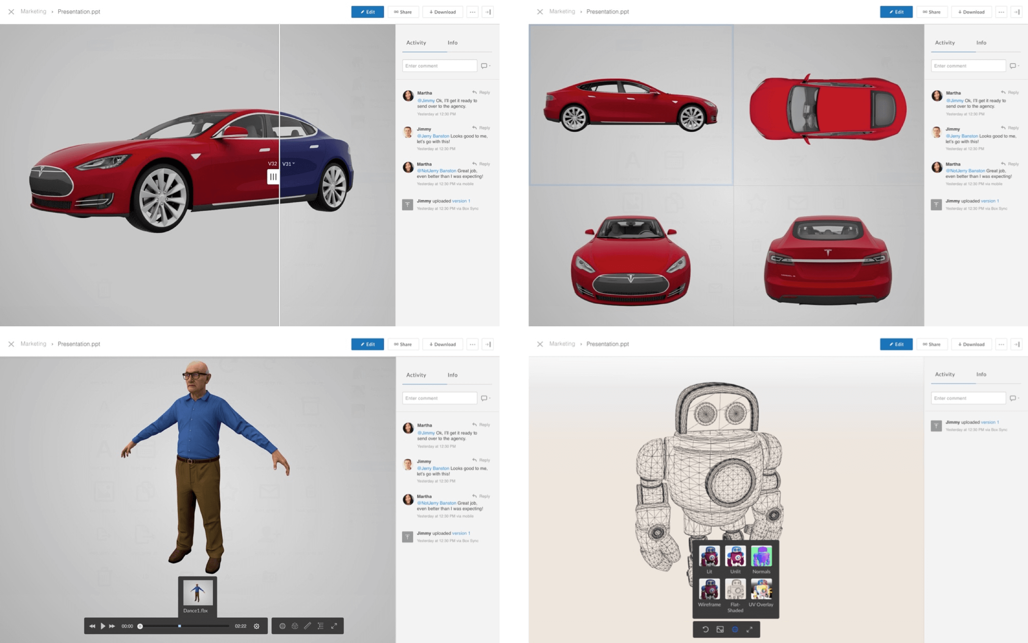Image resolution: width=1028 pixels, height=643 pixels.
Task: Toggle sidebar collapse in split-version car window
Action: click(x=488, y=12)
